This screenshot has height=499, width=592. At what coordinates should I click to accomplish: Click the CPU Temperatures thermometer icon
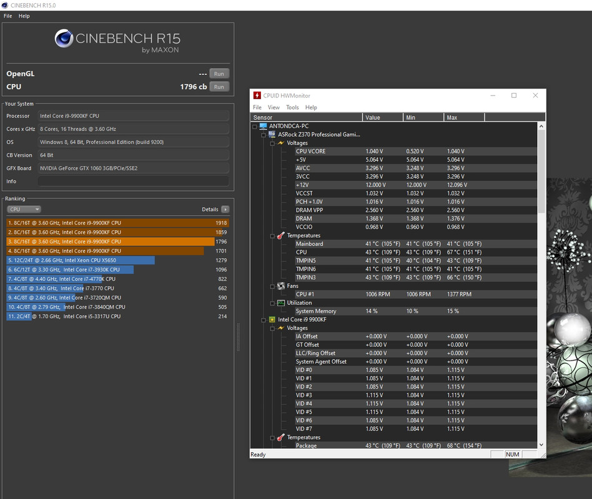[281, 437]
